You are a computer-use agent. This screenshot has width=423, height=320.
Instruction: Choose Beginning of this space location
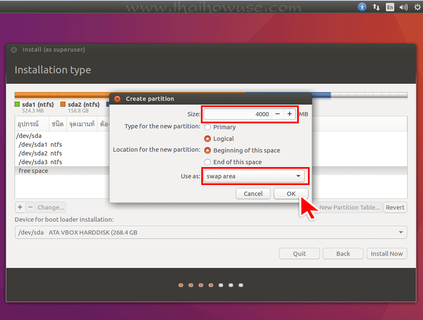pos(242,150)
